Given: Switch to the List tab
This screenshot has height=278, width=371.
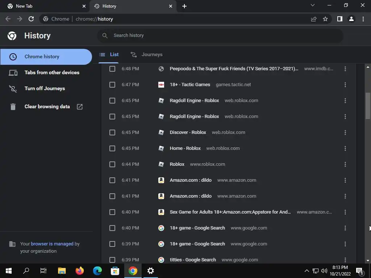Looking at the screenshot, I should (x=109, y=55).
